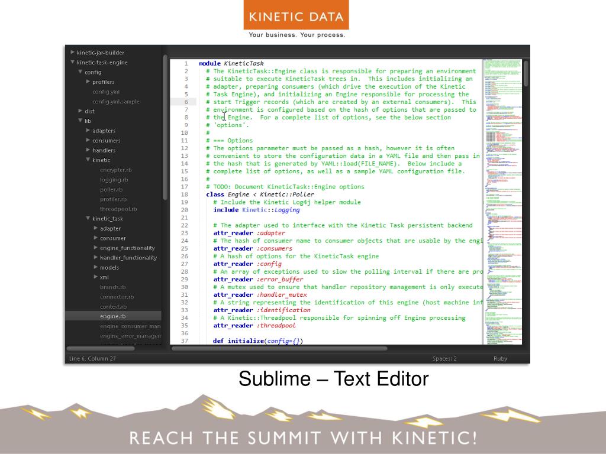Viewport: 606px width, 454px height.
Task: Click 'attr_reader :threadpool' line
Action: [x=254, y=326]
